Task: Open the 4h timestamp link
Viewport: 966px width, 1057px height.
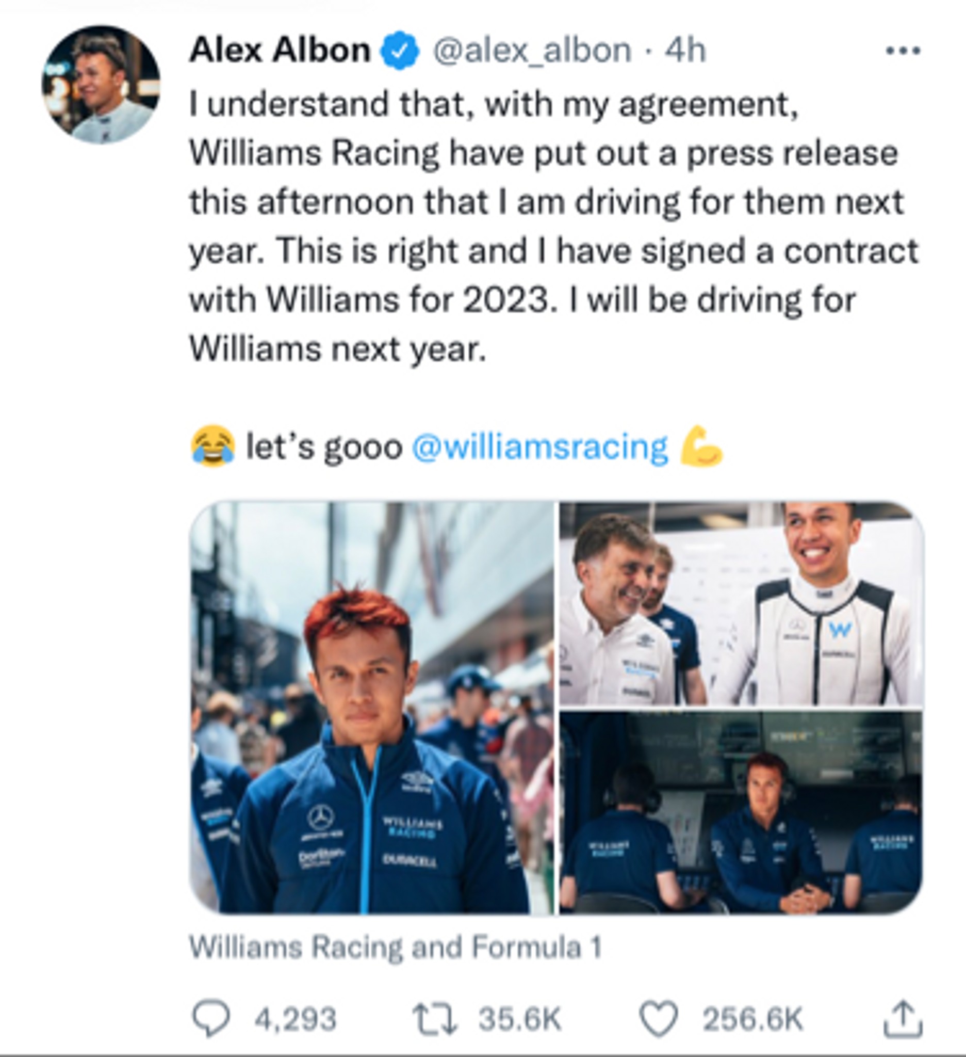Action: point(685,51)
